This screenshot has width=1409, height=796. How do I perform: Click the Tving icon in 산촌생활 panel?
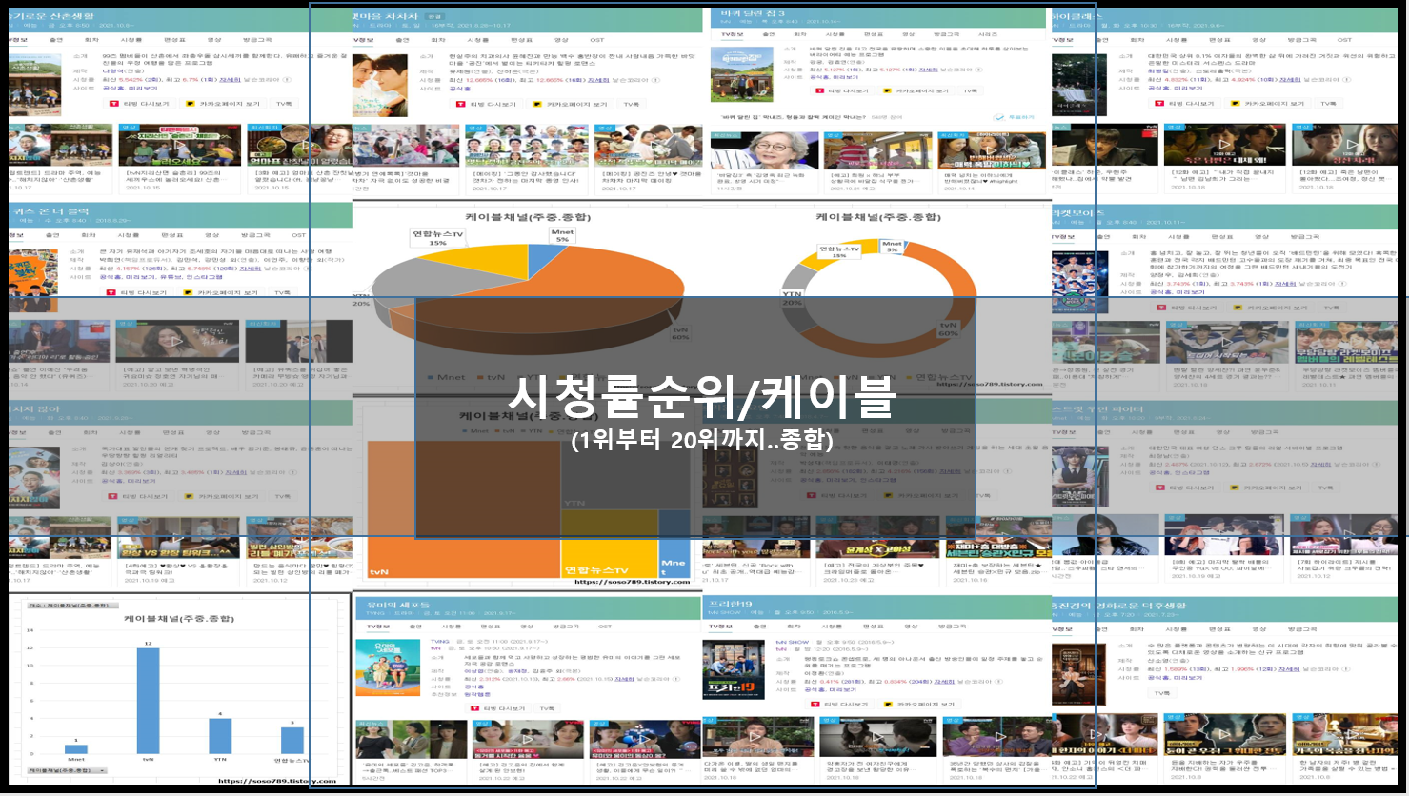(114, 103)
